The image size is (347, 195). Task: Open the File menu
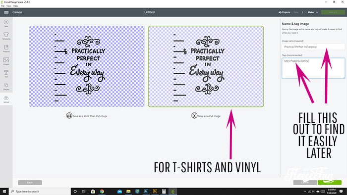(x=2, y=6)
